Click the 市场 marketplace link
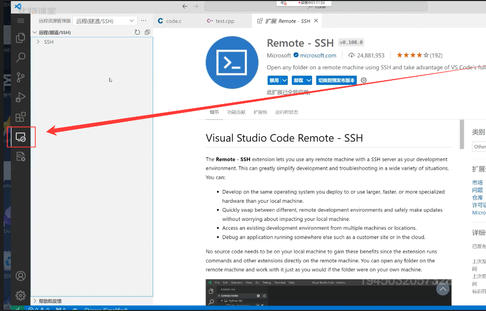486x311 pixels. pyautogui.click(x=477, y=183)
